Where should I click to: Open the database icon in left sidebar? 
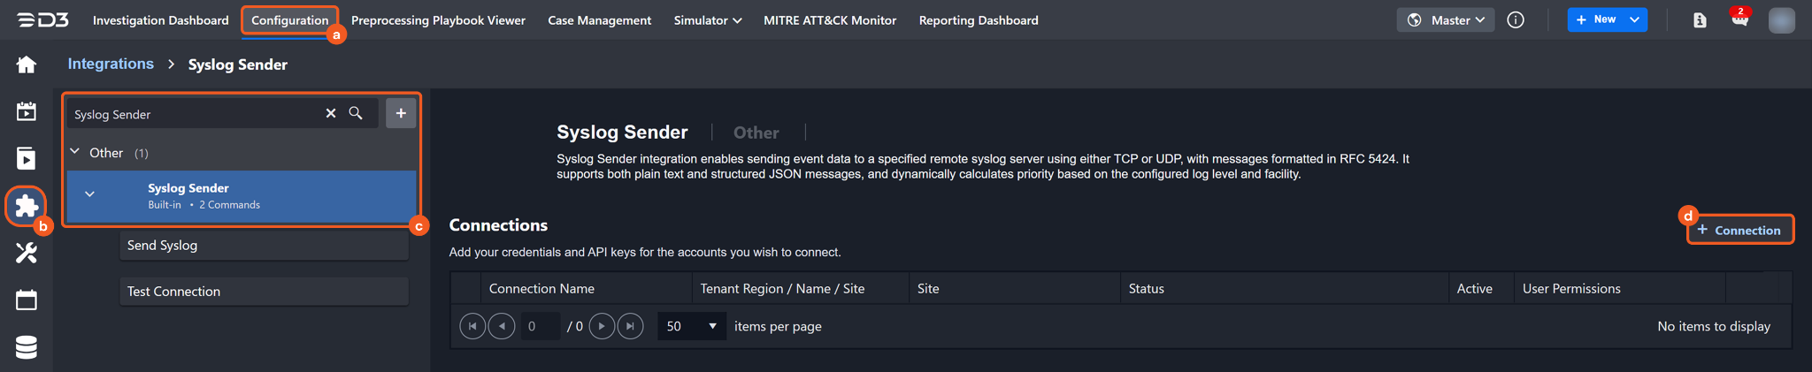click(27, 347)
